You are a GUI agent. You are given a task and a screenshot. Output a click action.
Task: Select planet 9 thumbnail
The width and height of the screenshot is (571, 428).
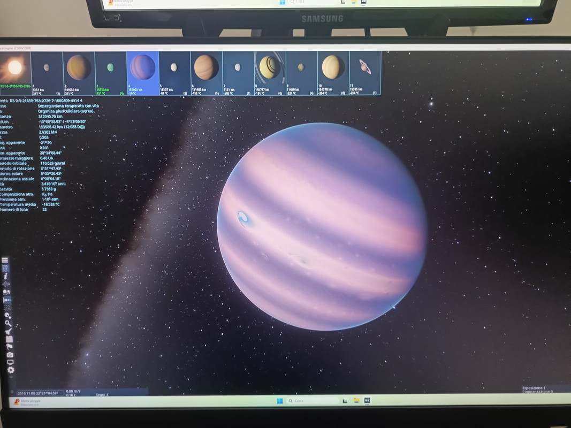click(x=301, y=73)
